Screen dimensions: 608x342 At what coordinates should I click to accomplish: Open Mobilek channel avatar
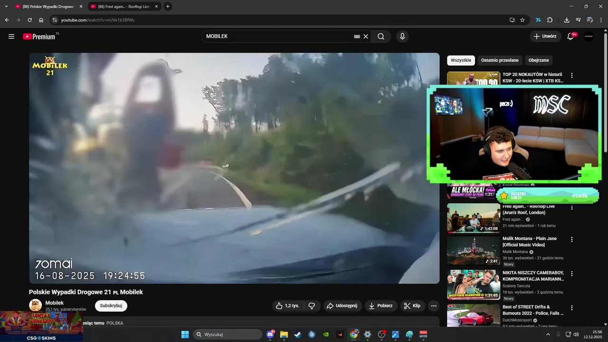(36, 305)
